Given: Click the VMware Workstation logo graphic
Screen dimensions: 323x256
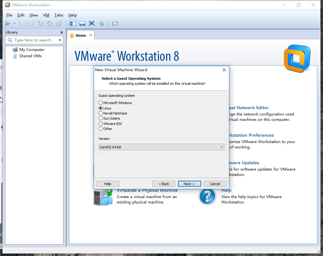Looking at the screenshot, I should (x=297, y=59).
